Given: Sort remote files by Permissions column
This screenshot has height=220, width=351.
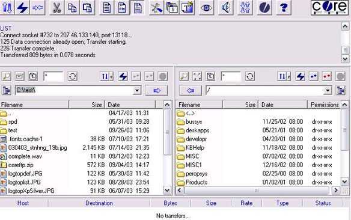Looking at the screenshot, I should pyautogui.click(x=325, y=105).
